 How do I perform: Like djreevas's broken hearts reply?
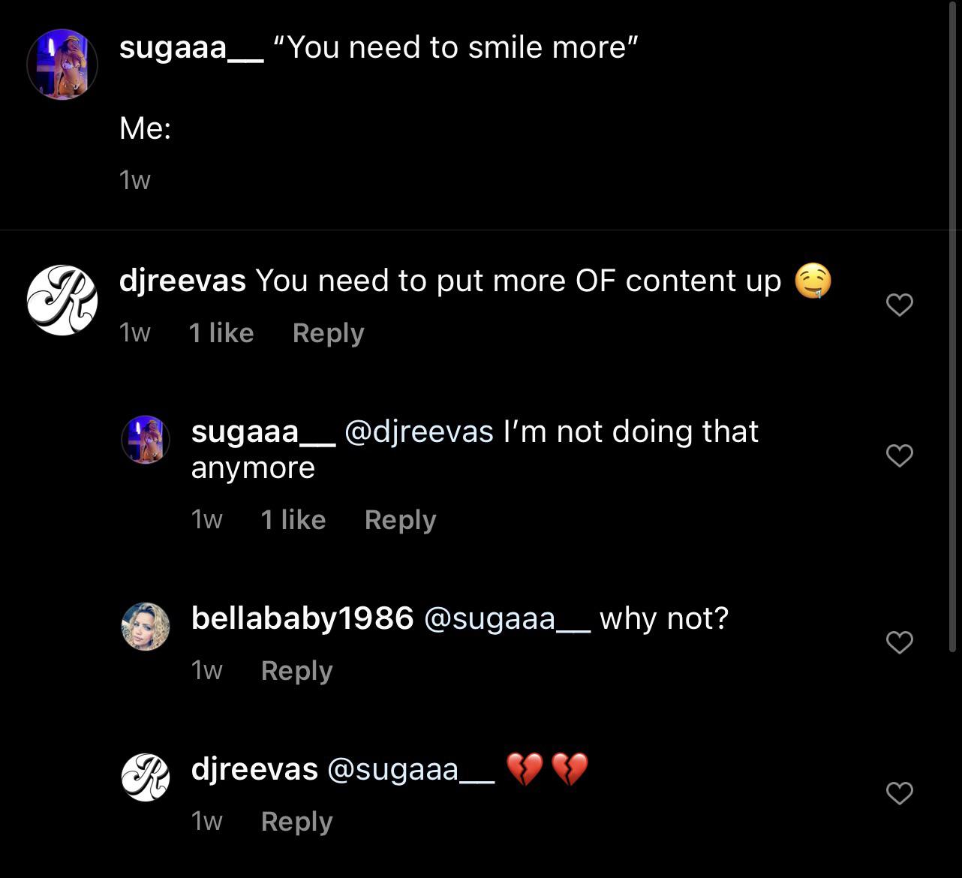point(899,793)
